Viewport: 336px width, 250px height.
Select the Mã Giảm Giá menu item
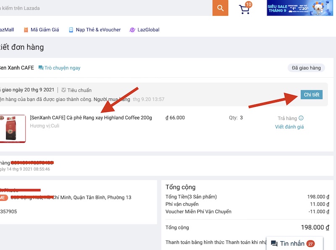(x=45, y=30)
